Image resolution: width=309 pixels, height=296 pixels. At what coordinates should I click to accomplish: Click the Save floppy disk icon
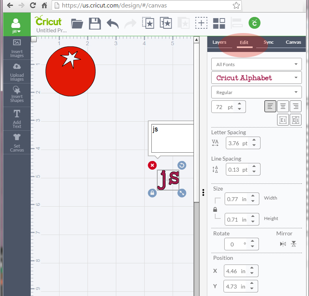coord(95,24)
